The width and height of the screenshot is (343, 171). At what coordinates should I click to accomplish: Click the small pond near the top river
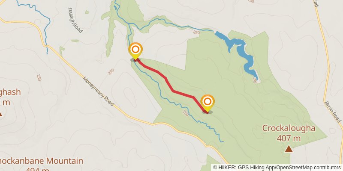click(x=115, y=8)
